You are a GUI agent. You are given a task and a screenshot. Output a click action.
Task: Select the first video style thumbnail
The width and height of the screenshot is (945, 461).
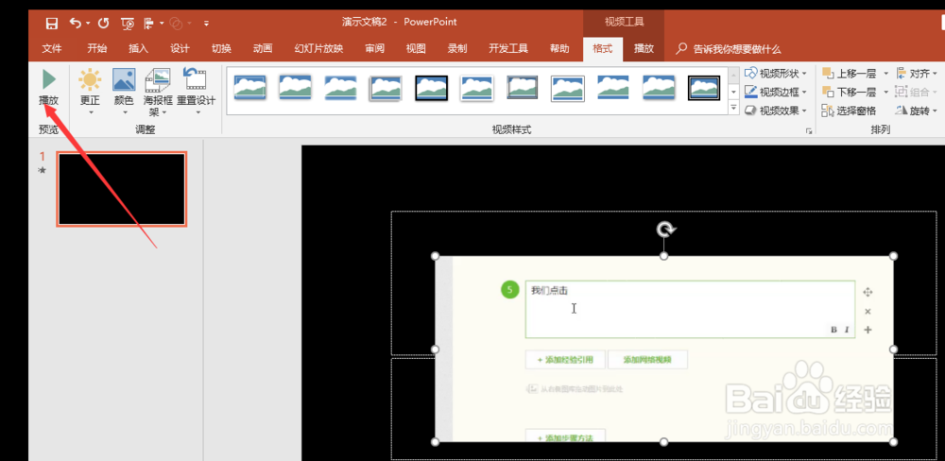(x=250, y=88)
